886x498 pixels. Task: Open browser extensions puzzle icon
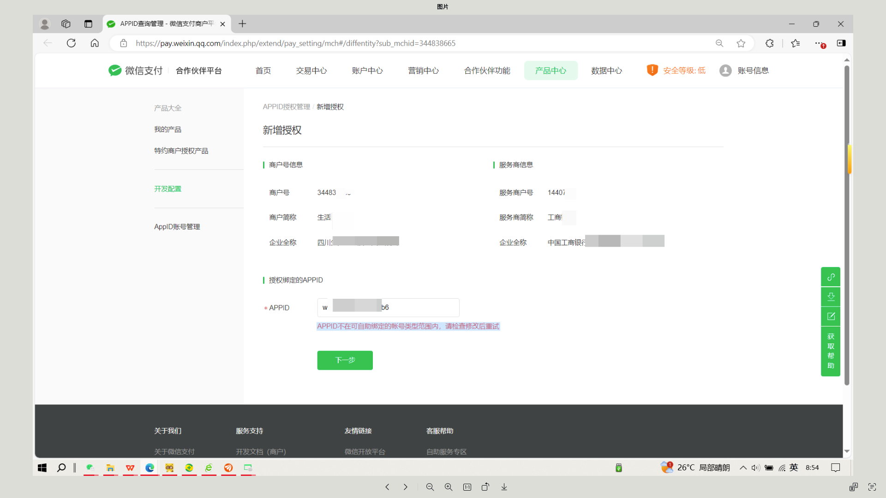click(769, 43)
